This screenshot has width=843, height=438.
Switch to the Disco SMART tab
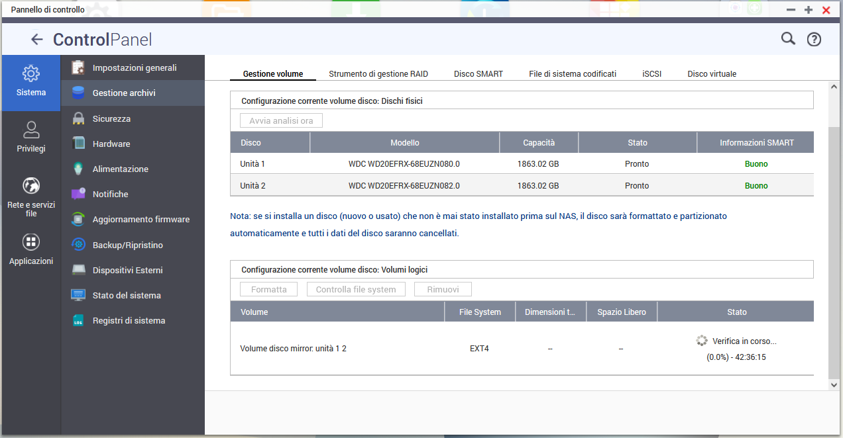(x=478, y=74)
